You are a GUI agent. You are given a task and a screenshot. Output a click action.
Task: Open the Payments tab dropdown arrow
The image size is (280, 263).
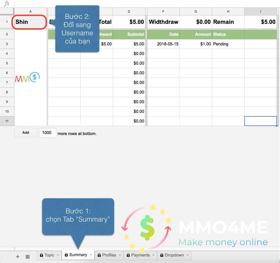pyautogui.click(x=154, y=255)
